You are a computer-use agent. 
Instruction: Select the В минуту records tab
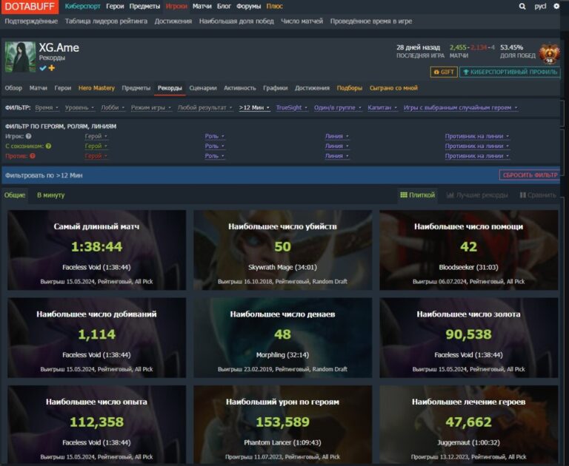click(51, 195)
